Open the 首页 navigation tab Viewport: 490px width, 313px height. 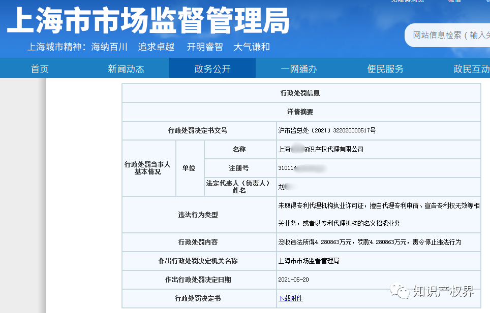(x=40, y=69)
